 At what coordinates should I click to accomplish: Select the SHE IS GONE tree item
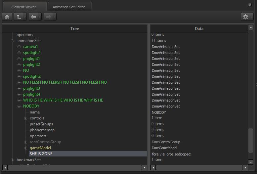click(41, 154)
